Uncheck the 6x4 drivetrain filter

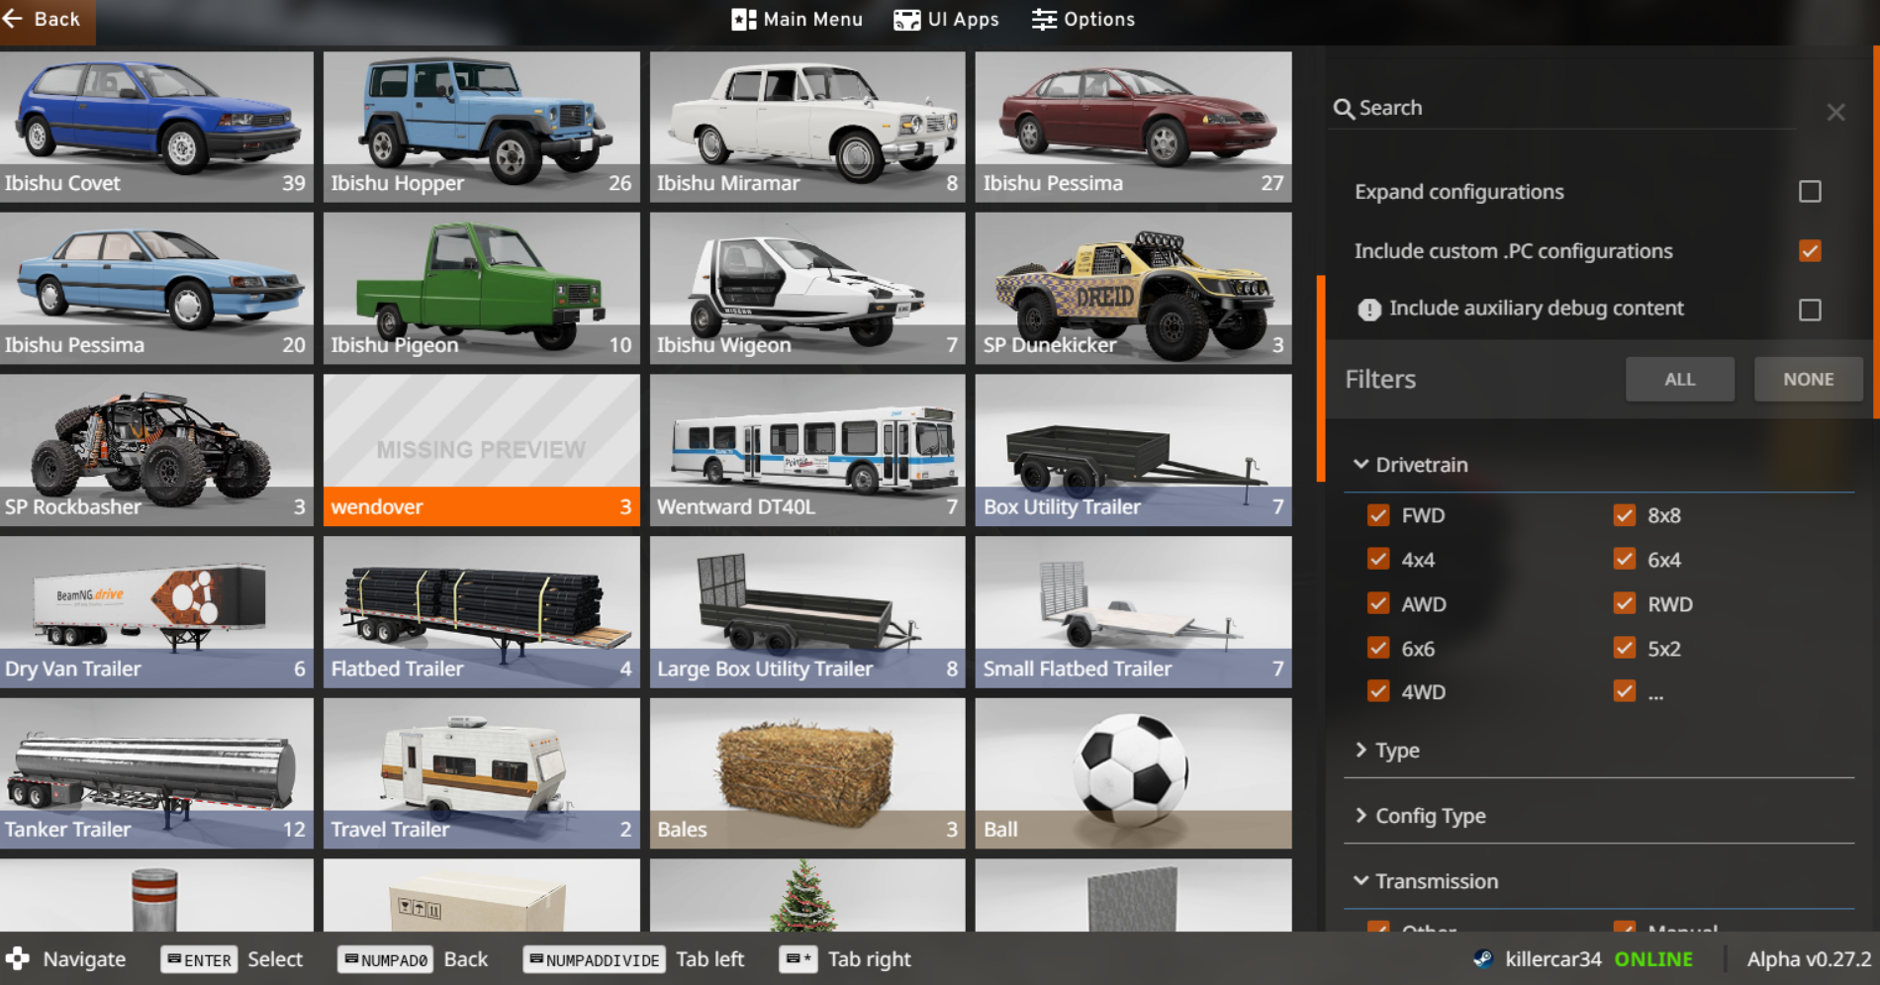pos(1624,559)
